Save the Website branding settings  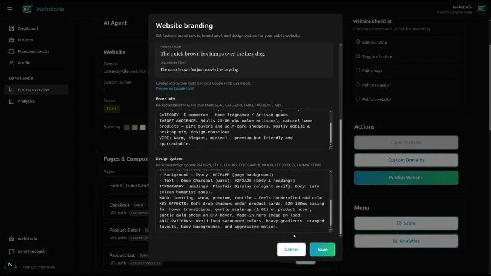click(x=322, y=250)
